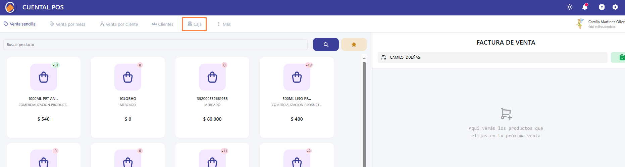Image resolution: width=625 pixels, height=167 pixels.
Task: Click the Cuental POS logo icon
Action: click(10, 7)
